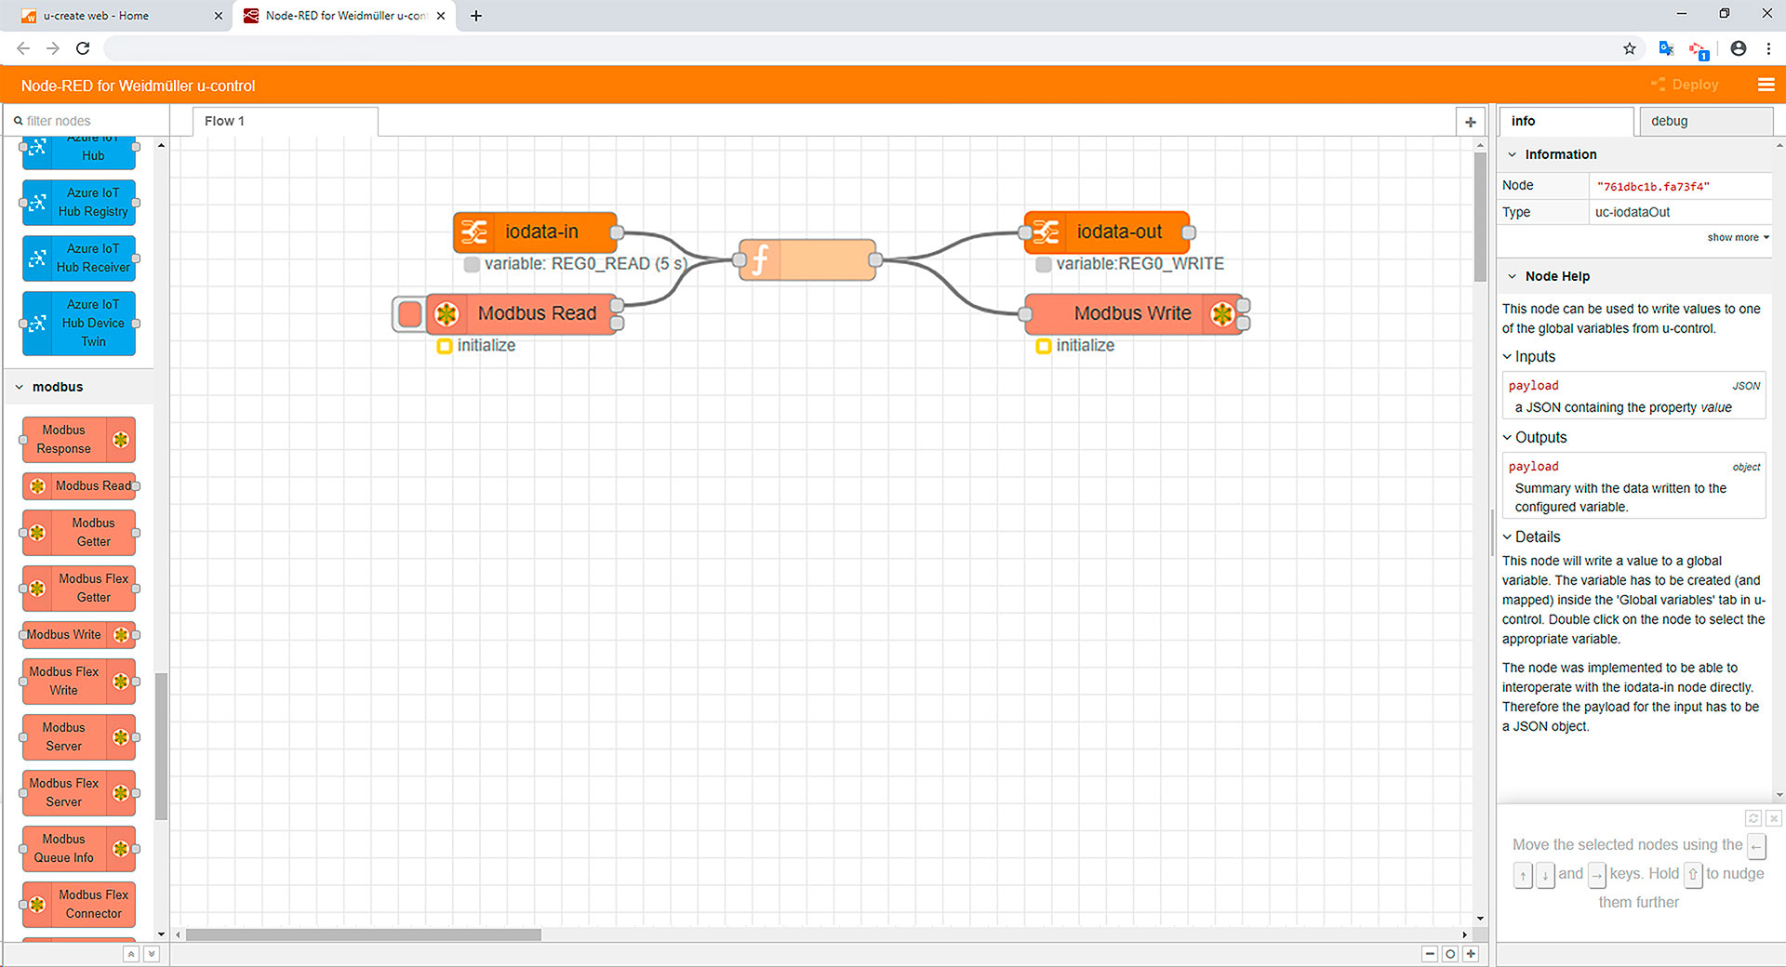This screenshot has width=1786, height=967.
Task: Pick Modbus Server node from palette
Action: click(x=79, y=736)
